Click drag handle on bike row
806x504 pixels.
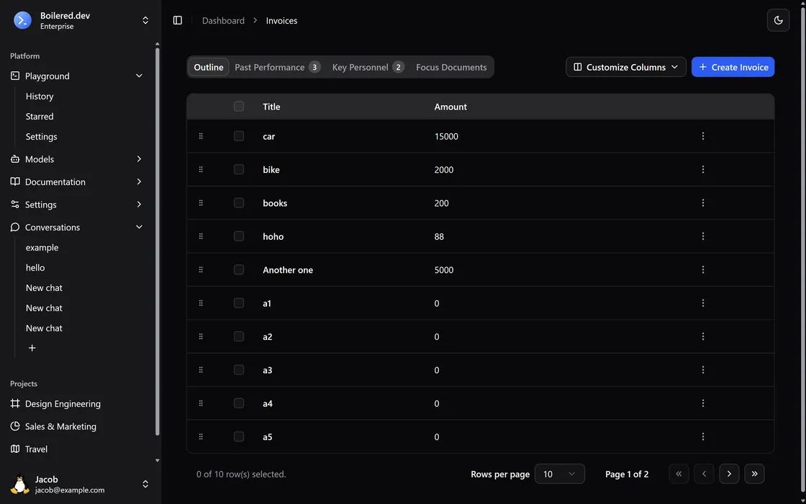(x=201, y=170)
